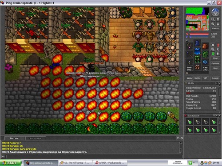The height and width of the screenshot is (166, 222).
Task: Minimize the Backpack container window
Action: [x=217, y=116]
